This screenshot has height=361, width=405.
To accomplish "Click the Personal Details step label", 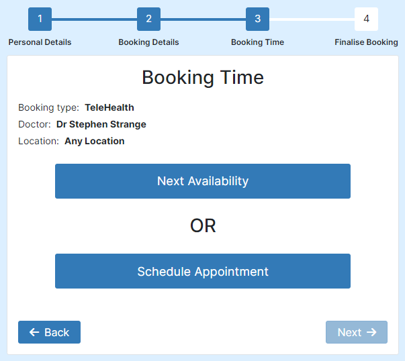I will tap(40, 42).
